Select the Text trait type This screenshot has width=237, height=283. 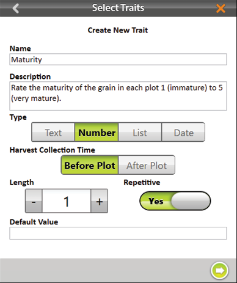(x=53, y=132)
